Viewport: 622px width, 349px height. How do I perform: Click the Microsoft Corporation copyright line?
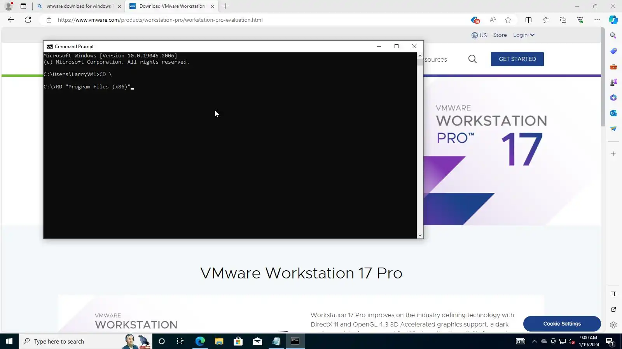117,62
